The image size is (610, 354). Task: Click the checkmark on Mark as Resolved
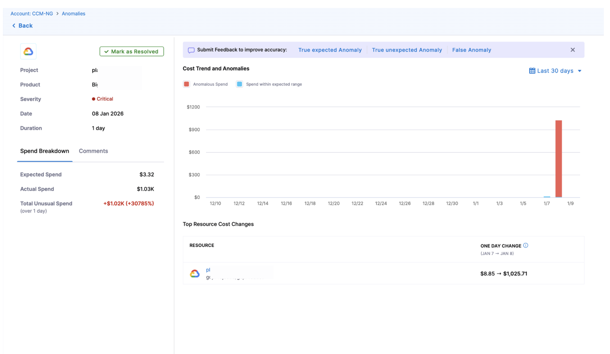(106, 52)
